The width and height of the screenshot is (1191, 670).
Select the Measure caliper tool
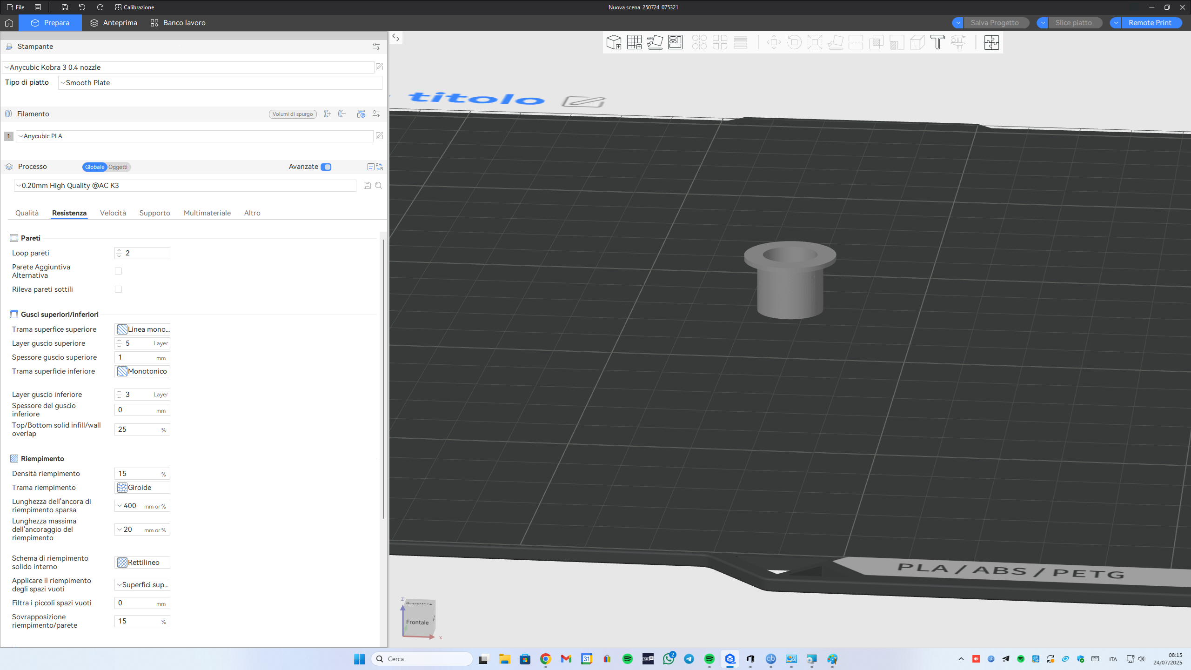pos(958,42)
